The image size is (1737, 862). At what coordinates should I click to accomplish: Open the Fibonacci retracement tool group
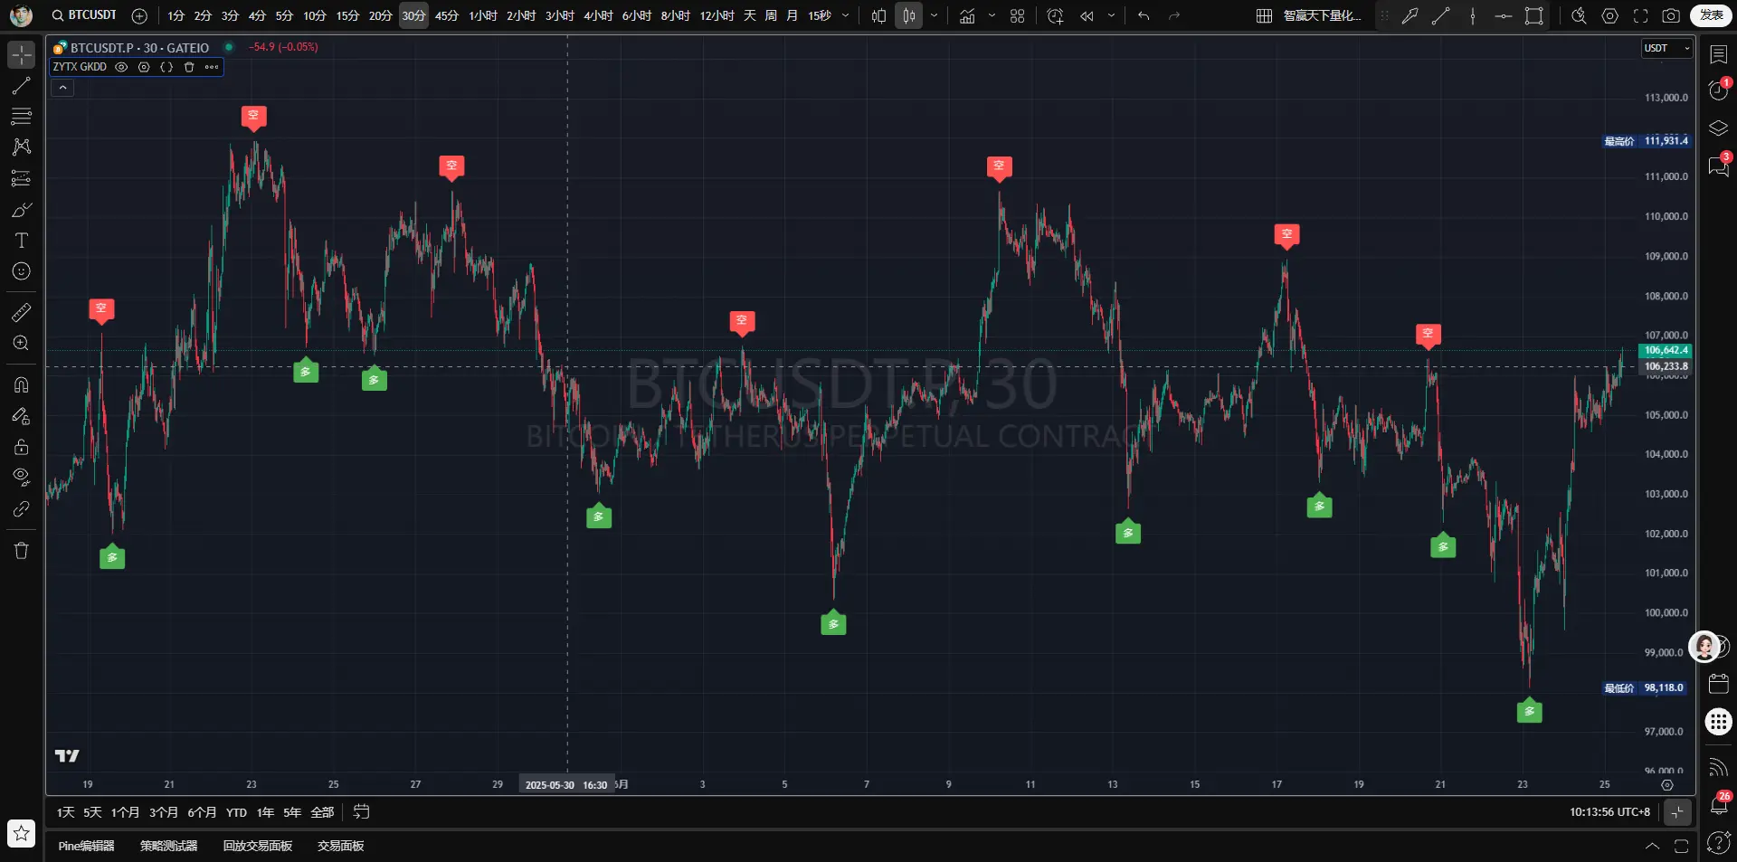click(22, 117)
